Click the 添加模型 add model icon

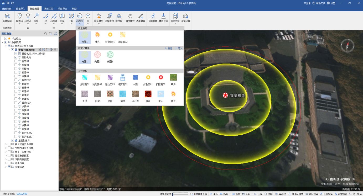[110, 16]
